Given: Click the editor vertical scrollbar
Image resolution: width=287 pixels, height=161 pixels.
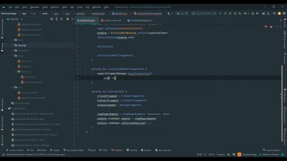Looking at the screenshot, I should pos(282,103).
